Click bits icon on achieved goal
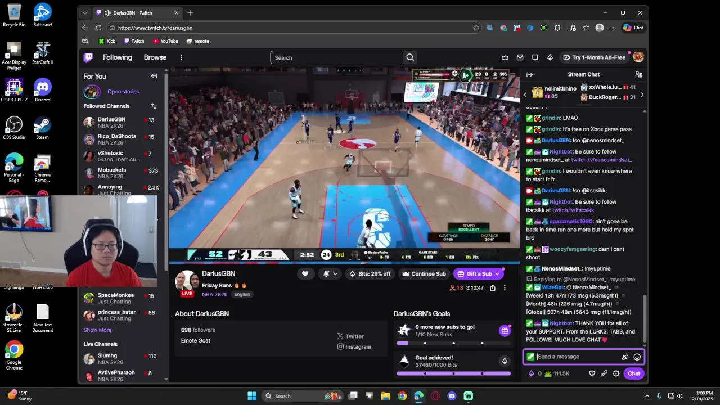The width and height of the screenshot is (720, 405). tap(505, 361)
